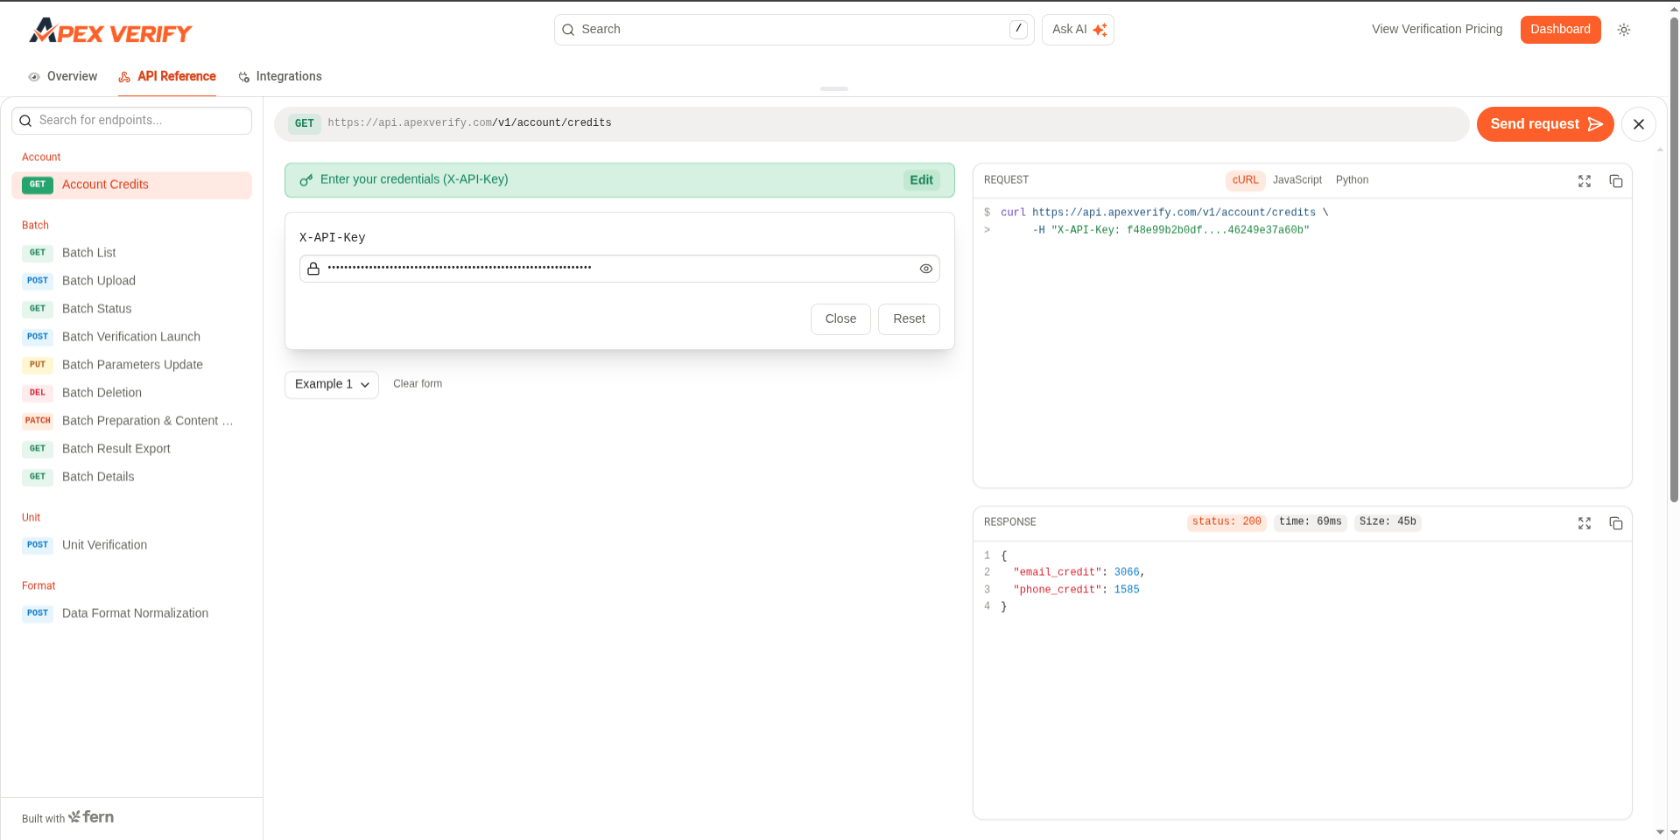Image resolution: width=1680 pixels, height=840 pixels.
Task: Click the Send request button
Action: click(1545, 124)
